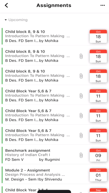Select History of Indian Craft I course text
Image resolution: width=109 pixels, height=193 pixels.
click(28, 155)
